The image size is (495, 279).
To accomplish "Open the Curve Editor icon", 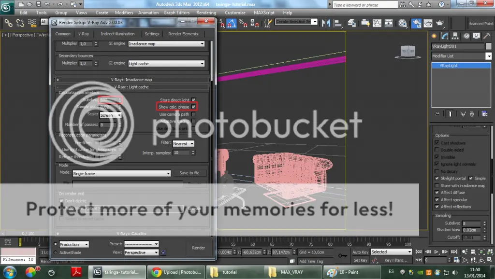I will [x=377, y=23].
